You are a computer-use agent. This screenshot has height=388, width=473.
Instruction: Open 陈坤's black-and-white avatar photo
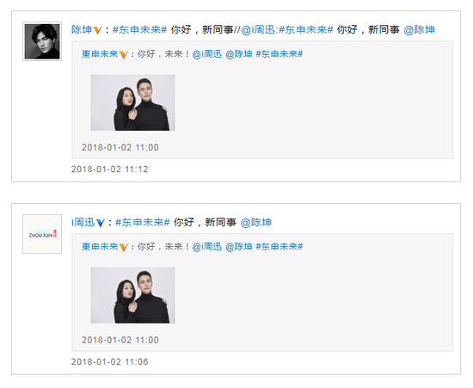42,41
